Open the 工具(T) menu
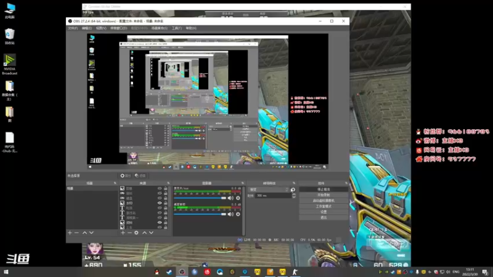 coord(177,28)
